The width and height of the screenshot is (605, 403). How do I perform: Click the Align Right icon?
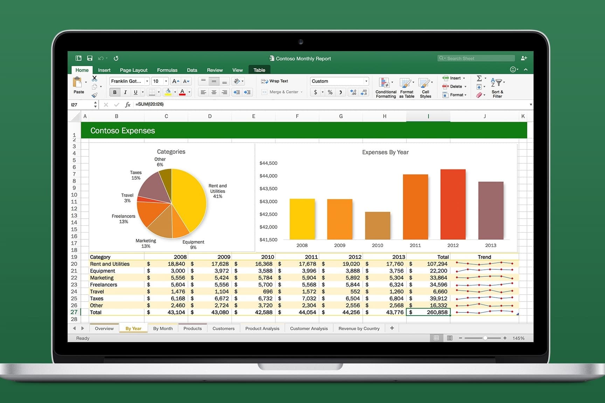pos(224,92)
